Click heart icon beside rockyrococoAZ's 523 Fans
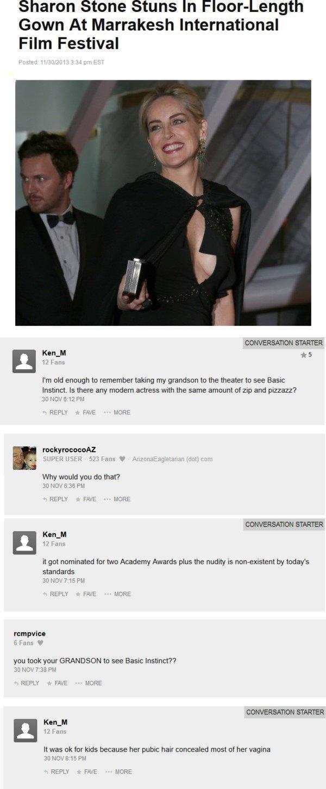Screen dimensions: 326x789 [x=122, y=459]
